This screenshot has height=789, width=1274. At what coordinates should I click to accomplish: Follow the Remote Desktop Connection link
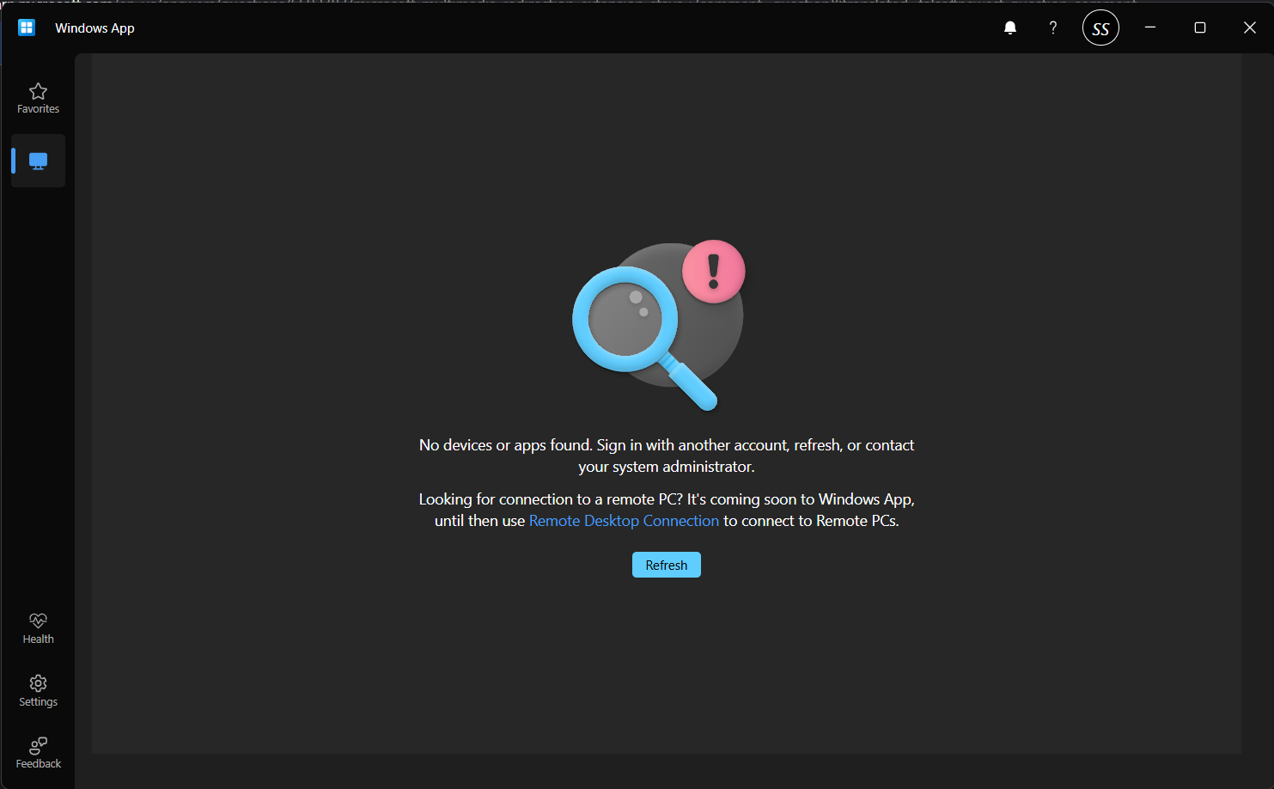pos(624,521)
